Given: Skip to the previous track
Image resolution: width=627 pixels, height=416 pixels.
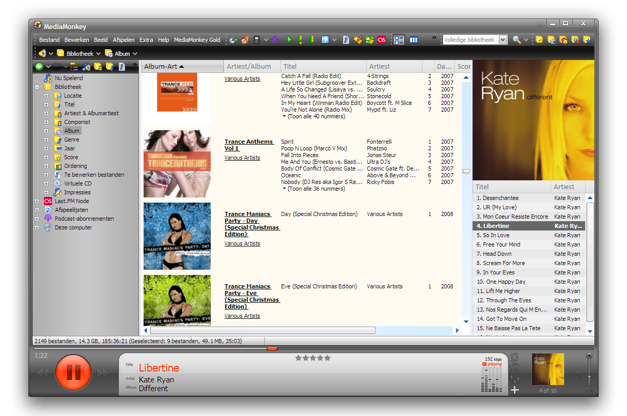Looking at the screenshot, I should pyautogui.click(x=42, y=373).
